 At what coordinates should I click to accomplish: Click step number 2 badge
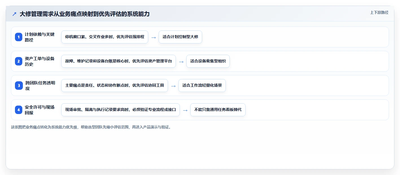click(x=19, y=61)
